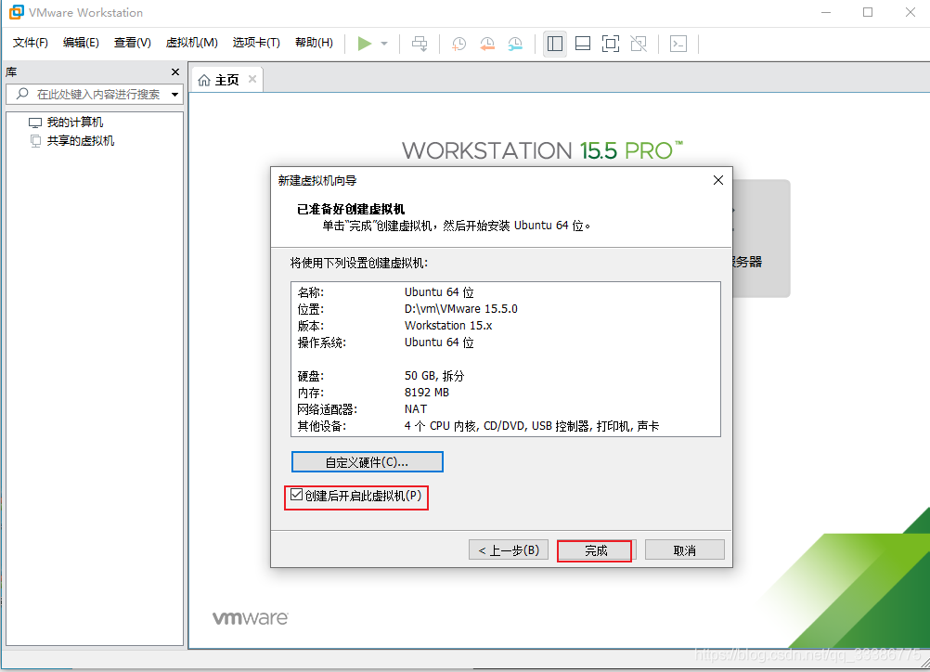
Task: Click the console view toolbar icon
Action: (678, 44)
